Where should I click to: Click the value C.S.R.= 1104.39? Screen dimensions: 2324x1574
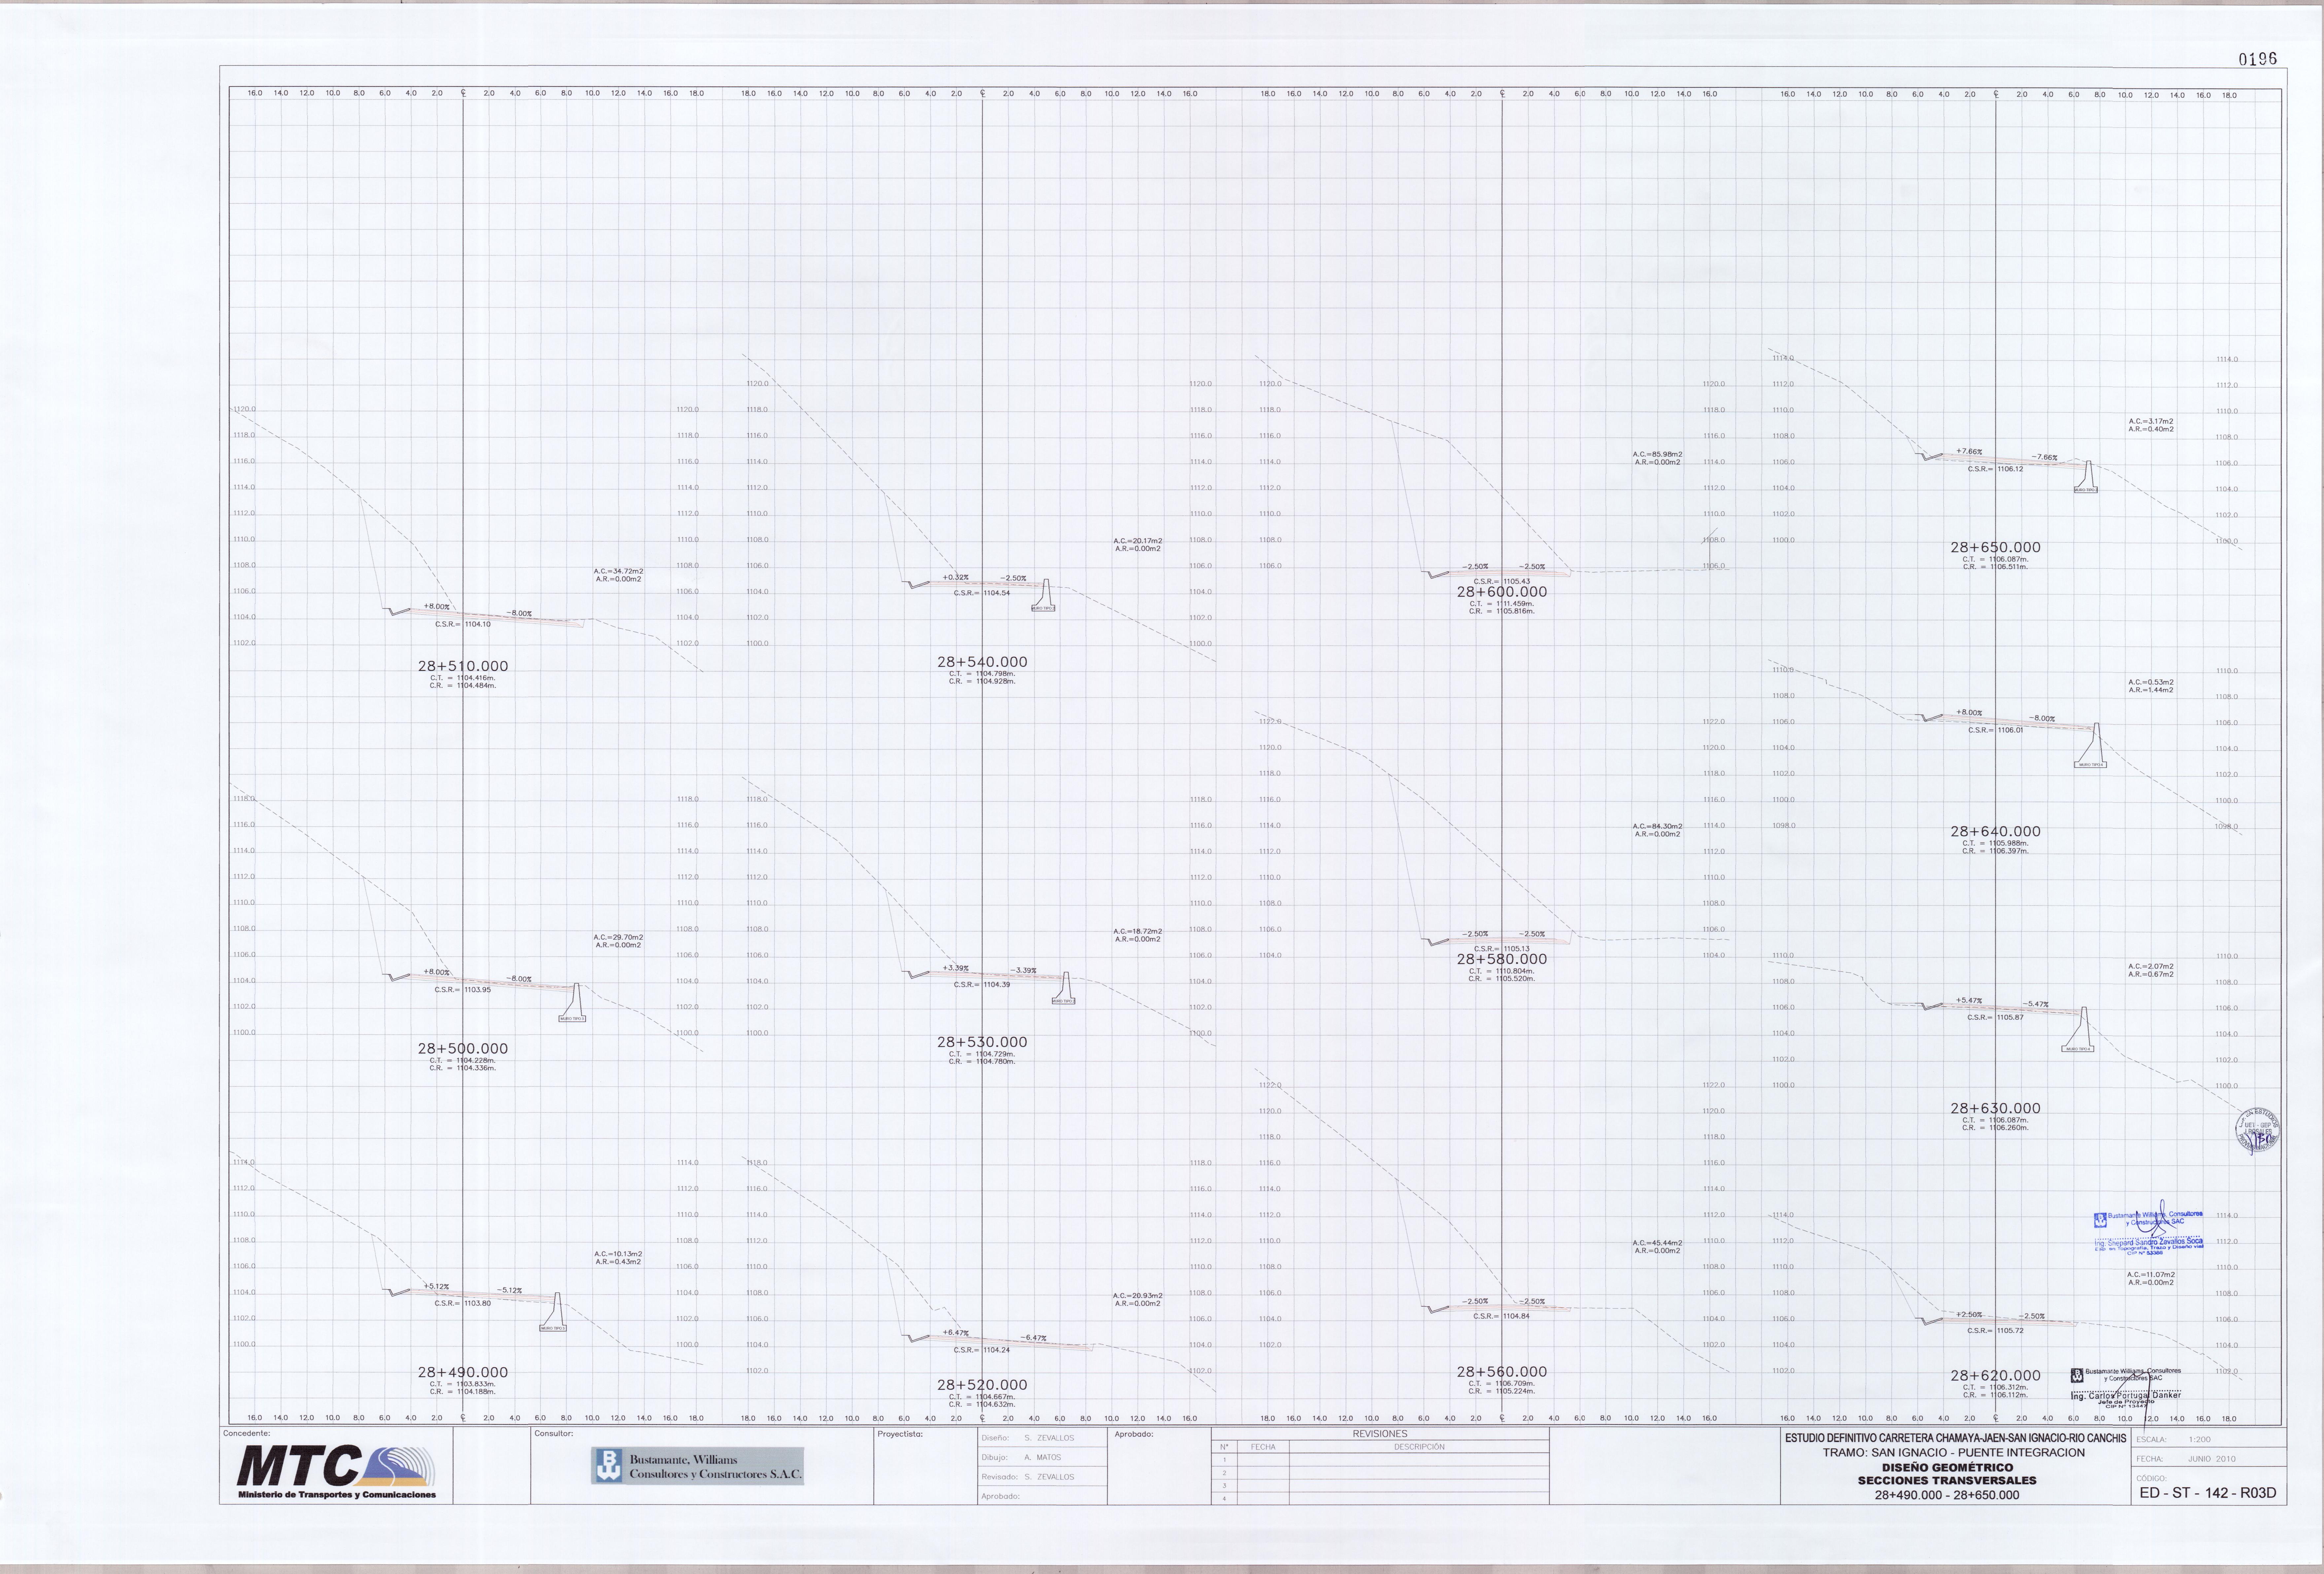pos(982,985)
